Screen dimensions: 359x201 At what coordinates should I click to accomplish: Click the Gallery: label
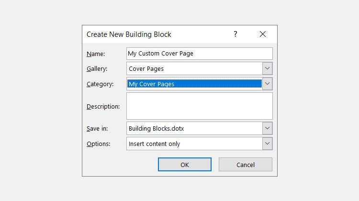click(97, 69)
